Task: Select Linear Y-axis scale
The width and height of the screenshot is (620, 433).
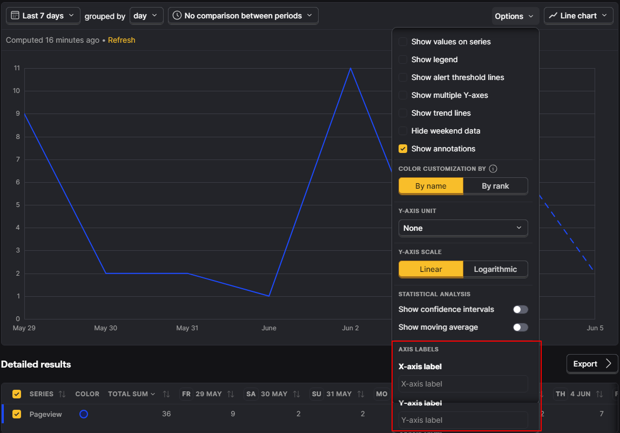Action: 430,269
